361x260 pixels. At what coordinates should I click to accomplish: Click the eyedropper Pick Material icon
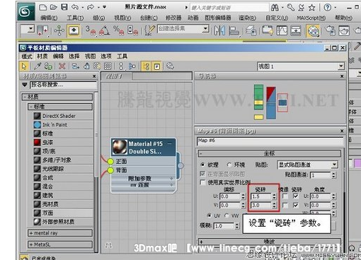38,66
